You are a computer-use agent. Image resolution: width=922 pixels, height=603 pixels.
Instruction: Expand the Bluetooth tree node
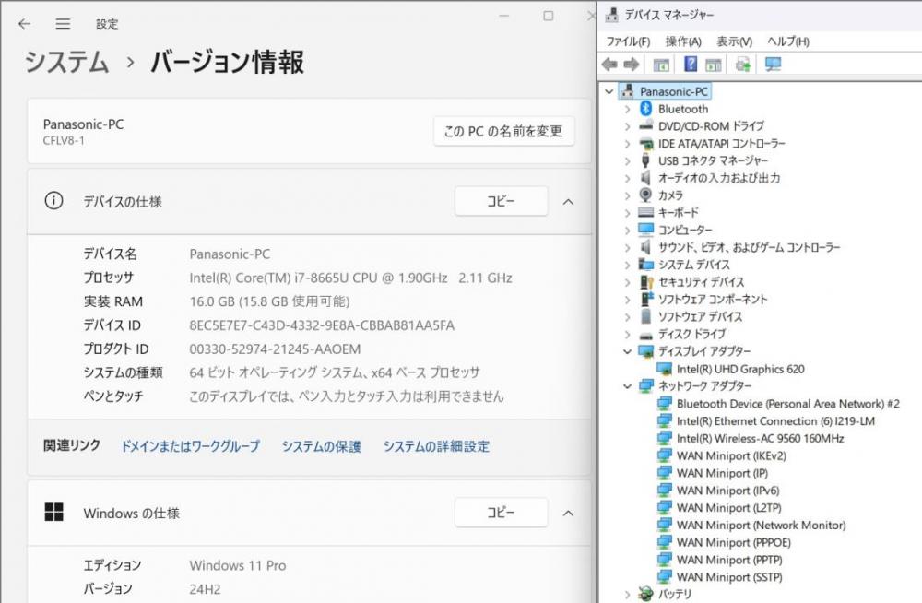[627, 109]
